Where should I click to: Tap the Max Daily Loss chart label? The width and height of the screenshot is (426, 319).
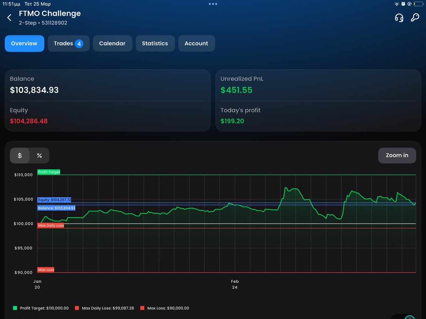click(x=51, y=225)
